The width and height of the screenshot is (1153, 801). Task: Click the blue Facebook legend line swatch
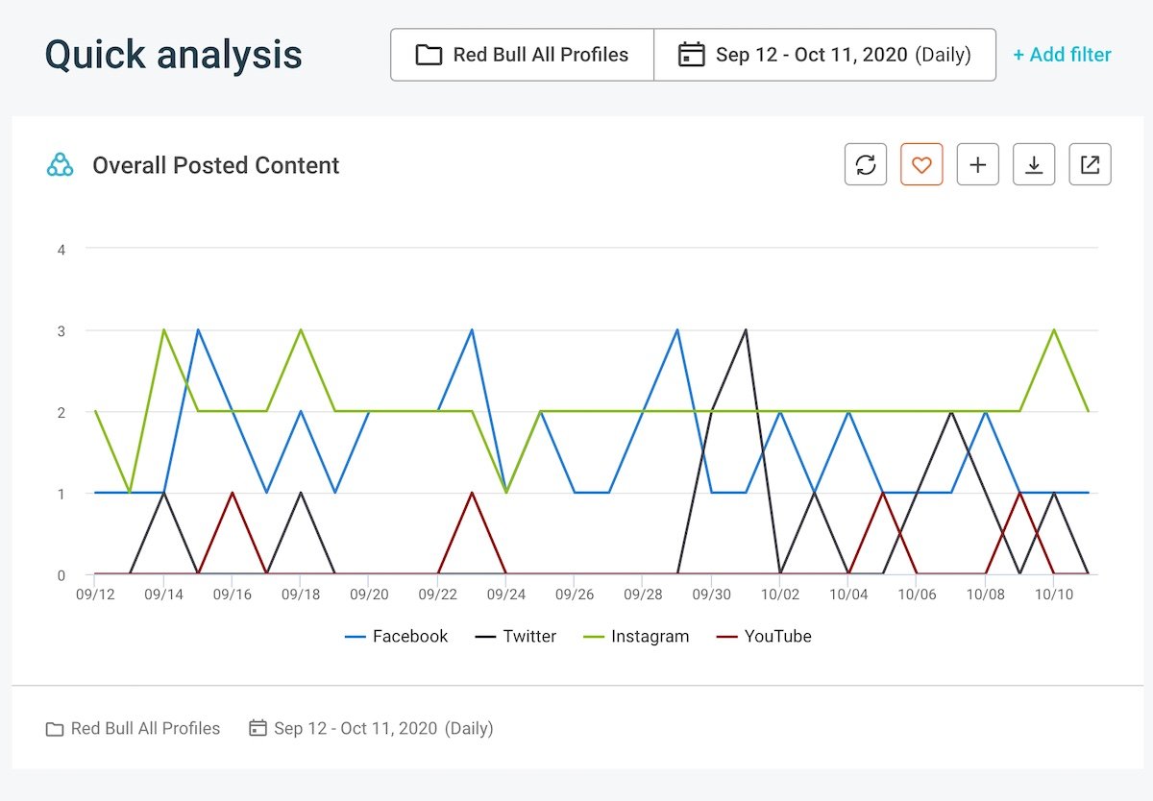point(355,637)
